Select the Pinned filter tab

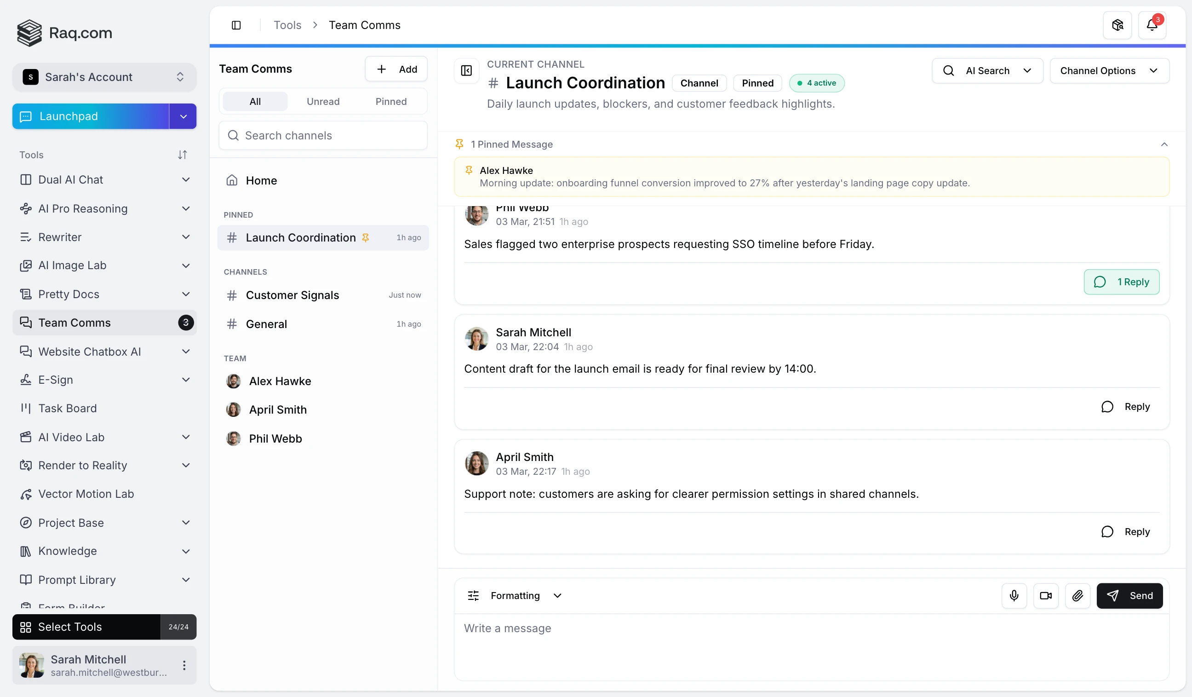[x=391, y=101]
